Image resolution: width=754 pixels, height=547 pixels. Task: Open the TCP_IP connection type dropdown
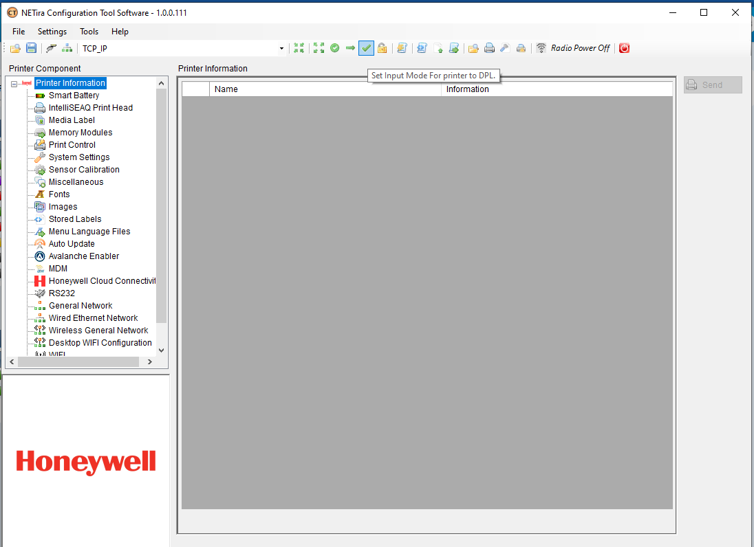(281, 48)
